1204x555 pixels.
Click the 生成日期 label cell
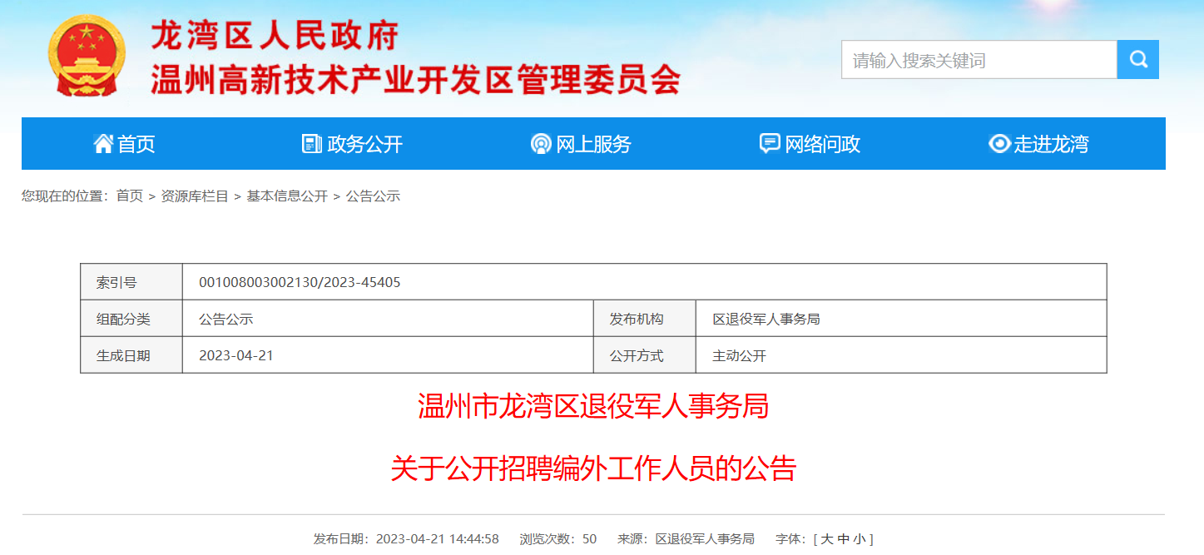pyautogui.click(x=131, y=355)
